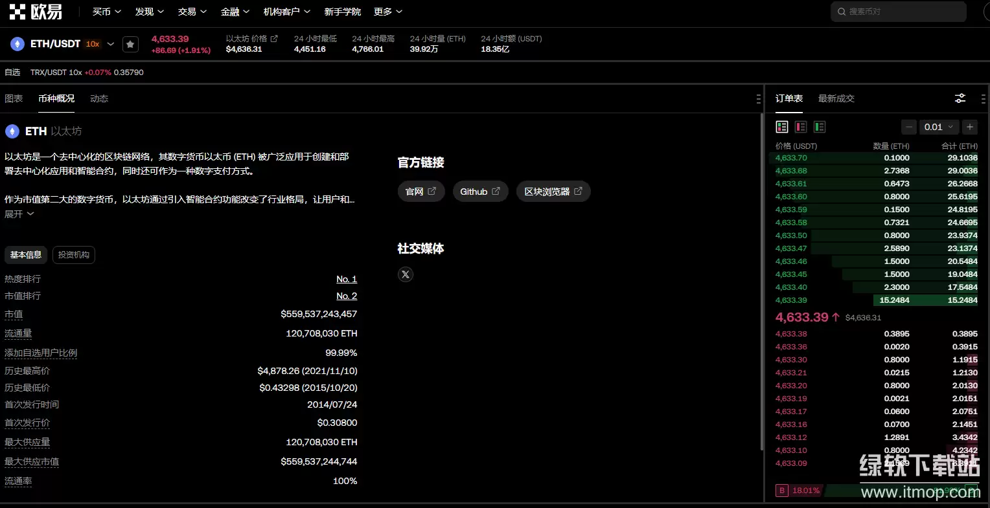This screenshot has width=990, height=508.
Task: Switch to the 图表 tab
Action: click(14, 98)
